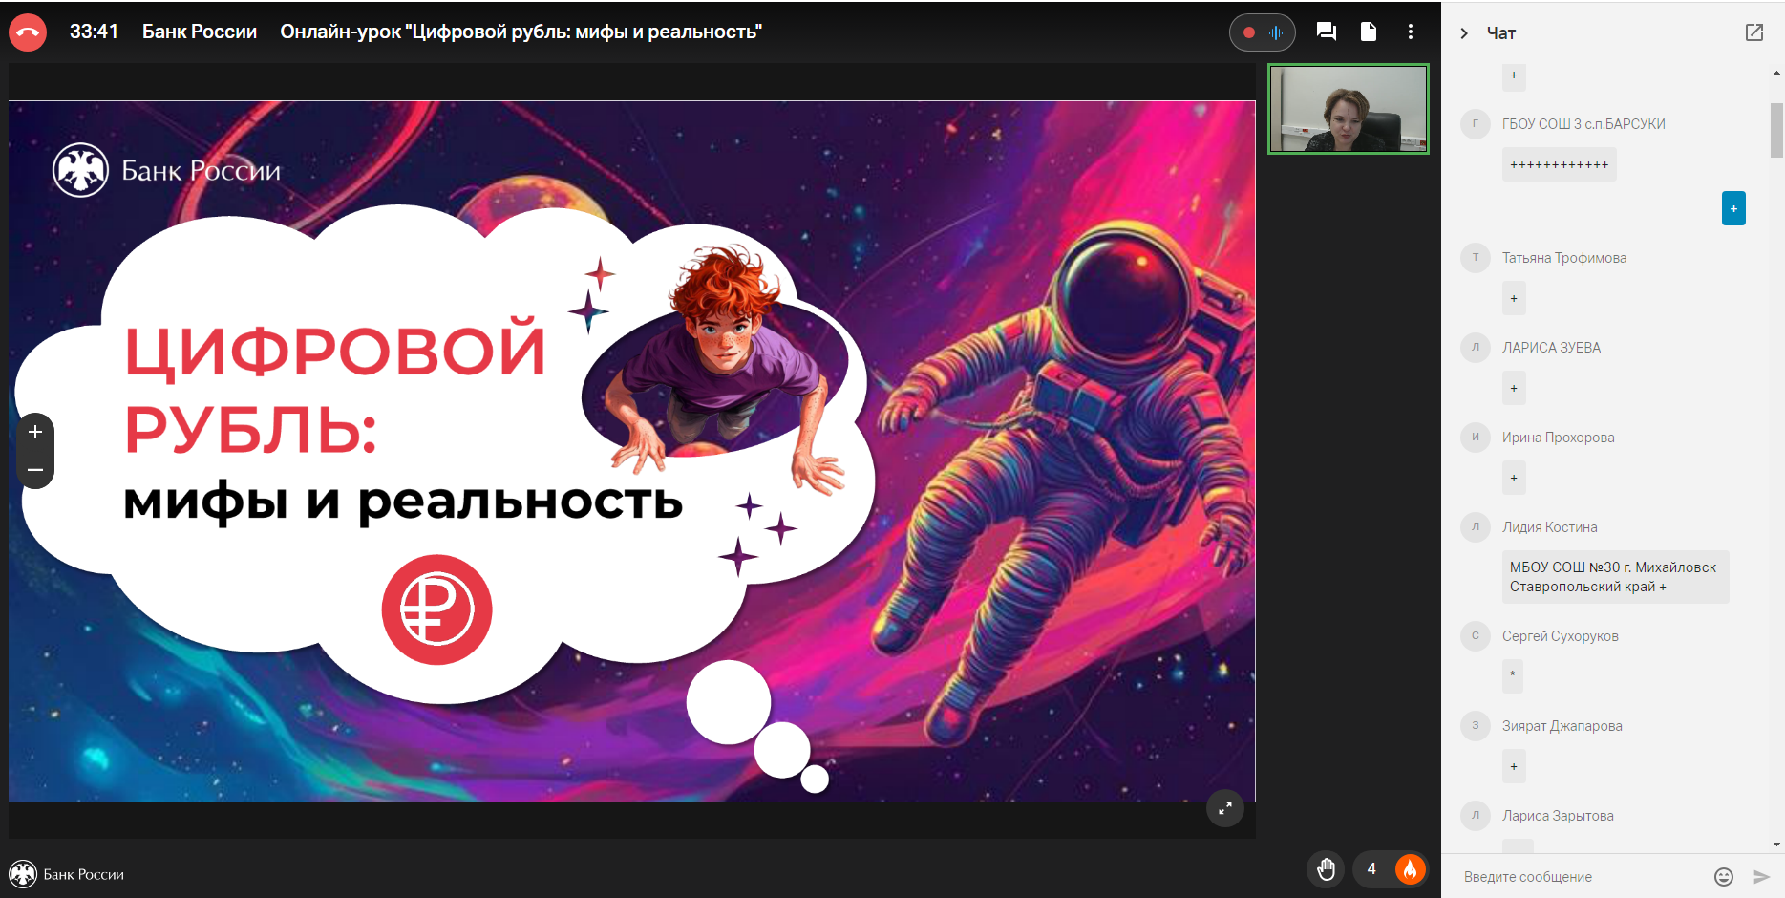This screenshot has width=1785, height=898.
Task: Click Сергей Сухоруков's avatar in the chat
Action: 1476,636
